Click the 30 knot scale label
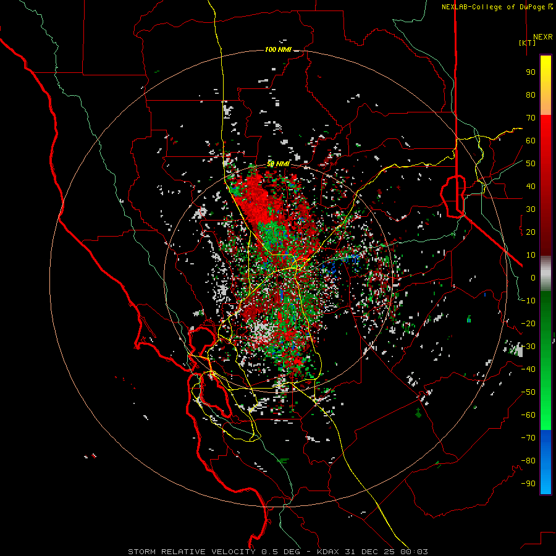556x556 pixels. [x=531, y=209]
